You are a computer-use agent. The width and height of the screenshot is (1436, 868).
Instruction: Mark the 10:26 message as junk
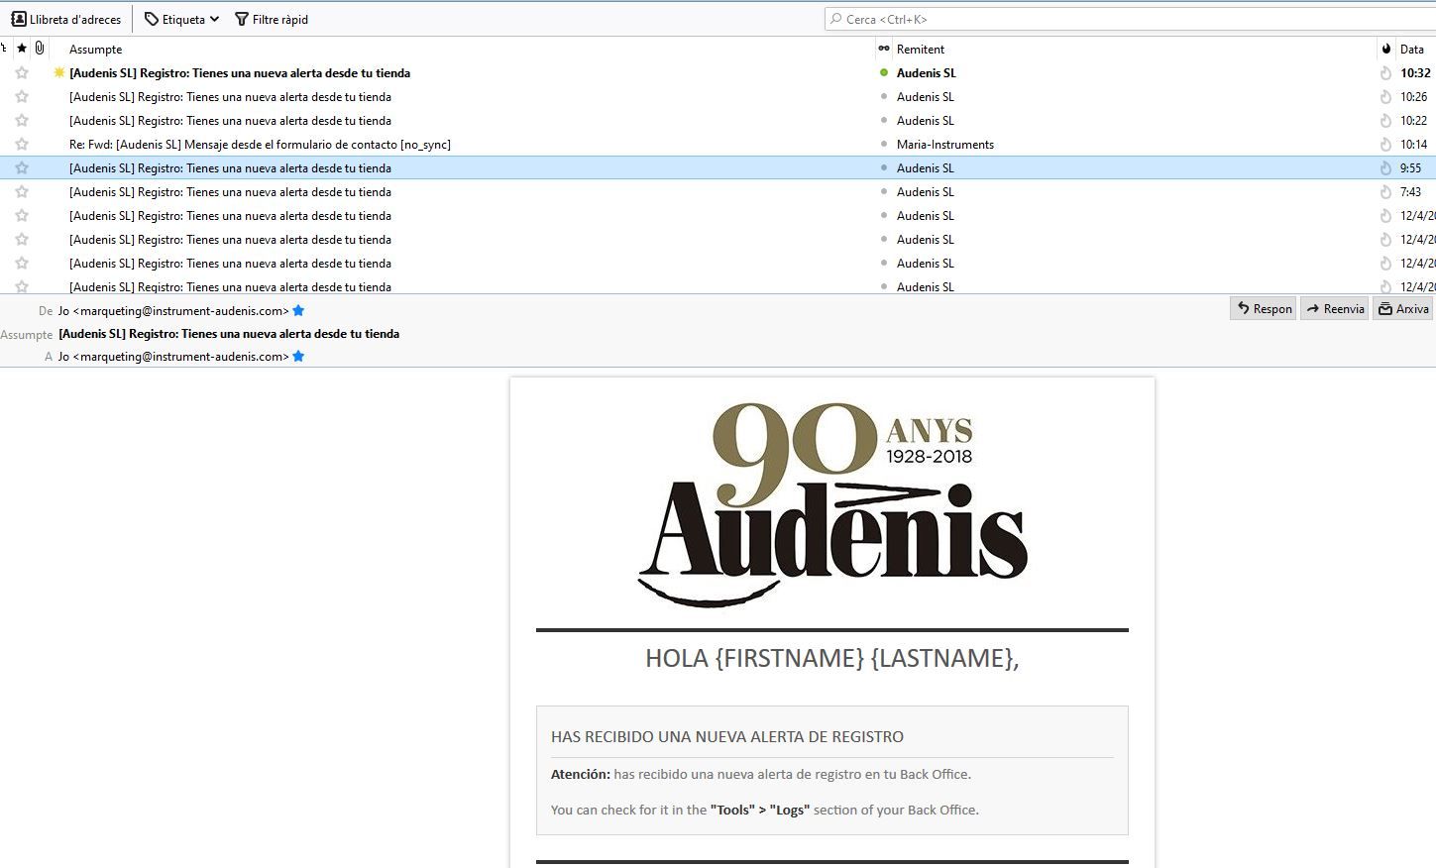click(x=1385, y=96)
